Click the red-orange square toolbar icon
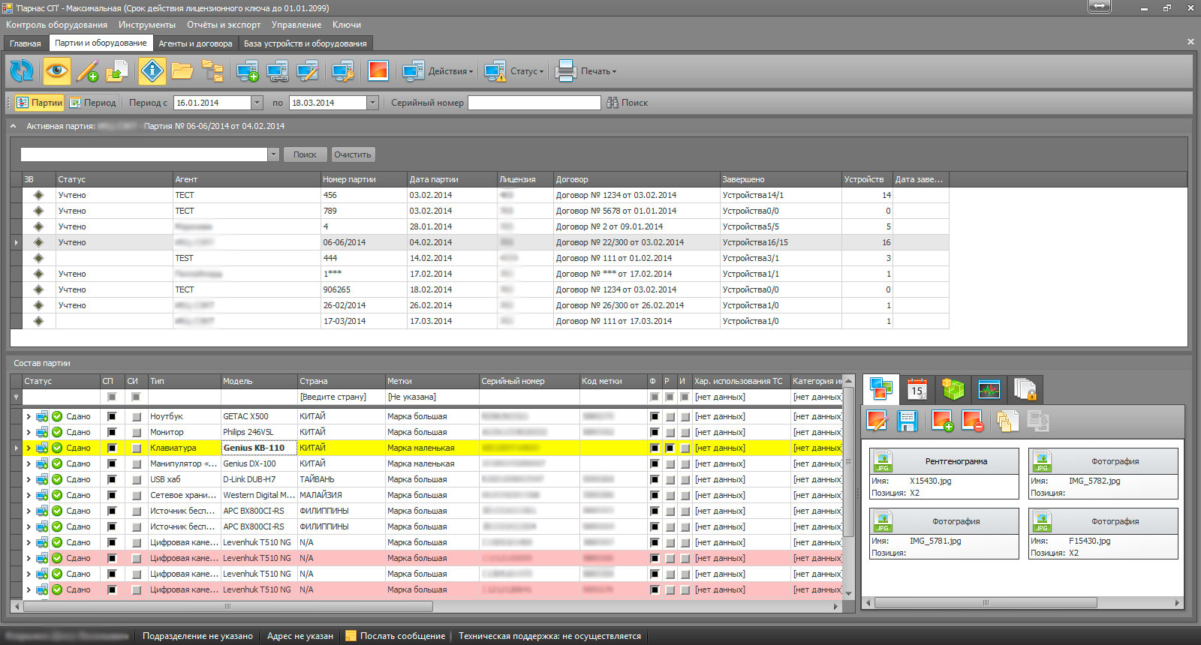 tap(378, 71)
